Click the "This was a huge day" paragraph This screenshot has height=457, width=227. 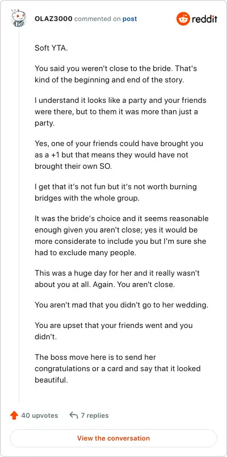point(117,279)
